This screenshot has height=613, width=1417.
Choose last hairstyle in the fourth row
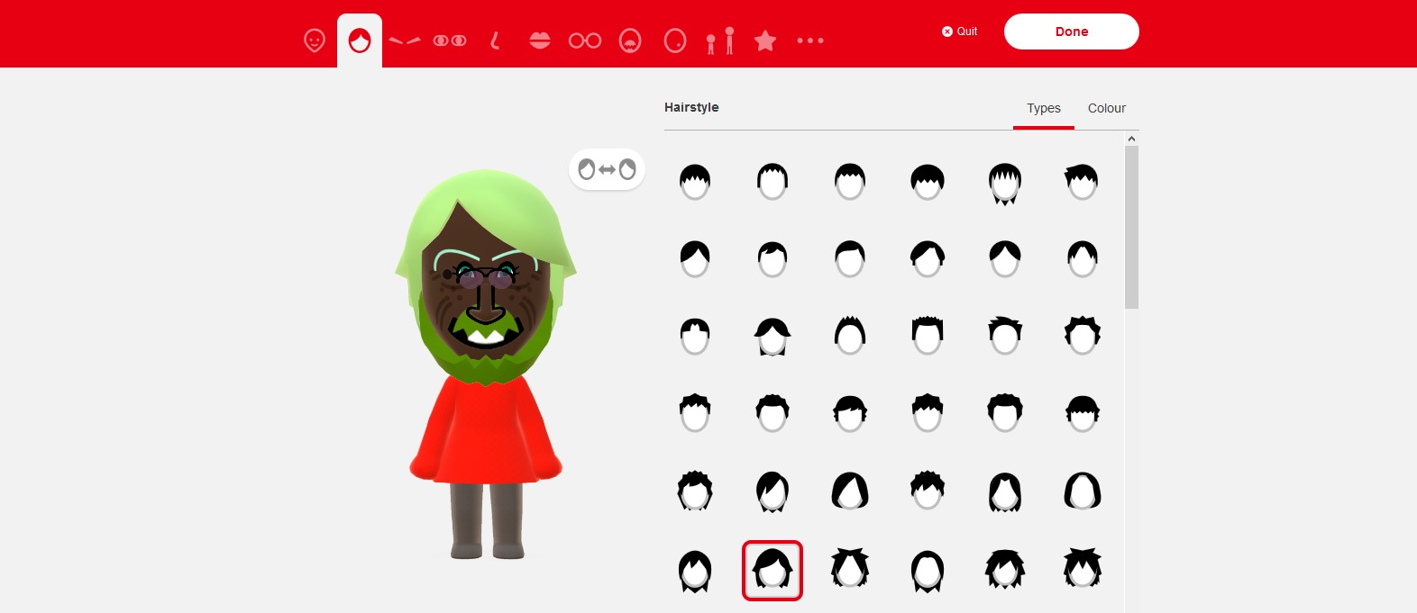coord(1083,413)
